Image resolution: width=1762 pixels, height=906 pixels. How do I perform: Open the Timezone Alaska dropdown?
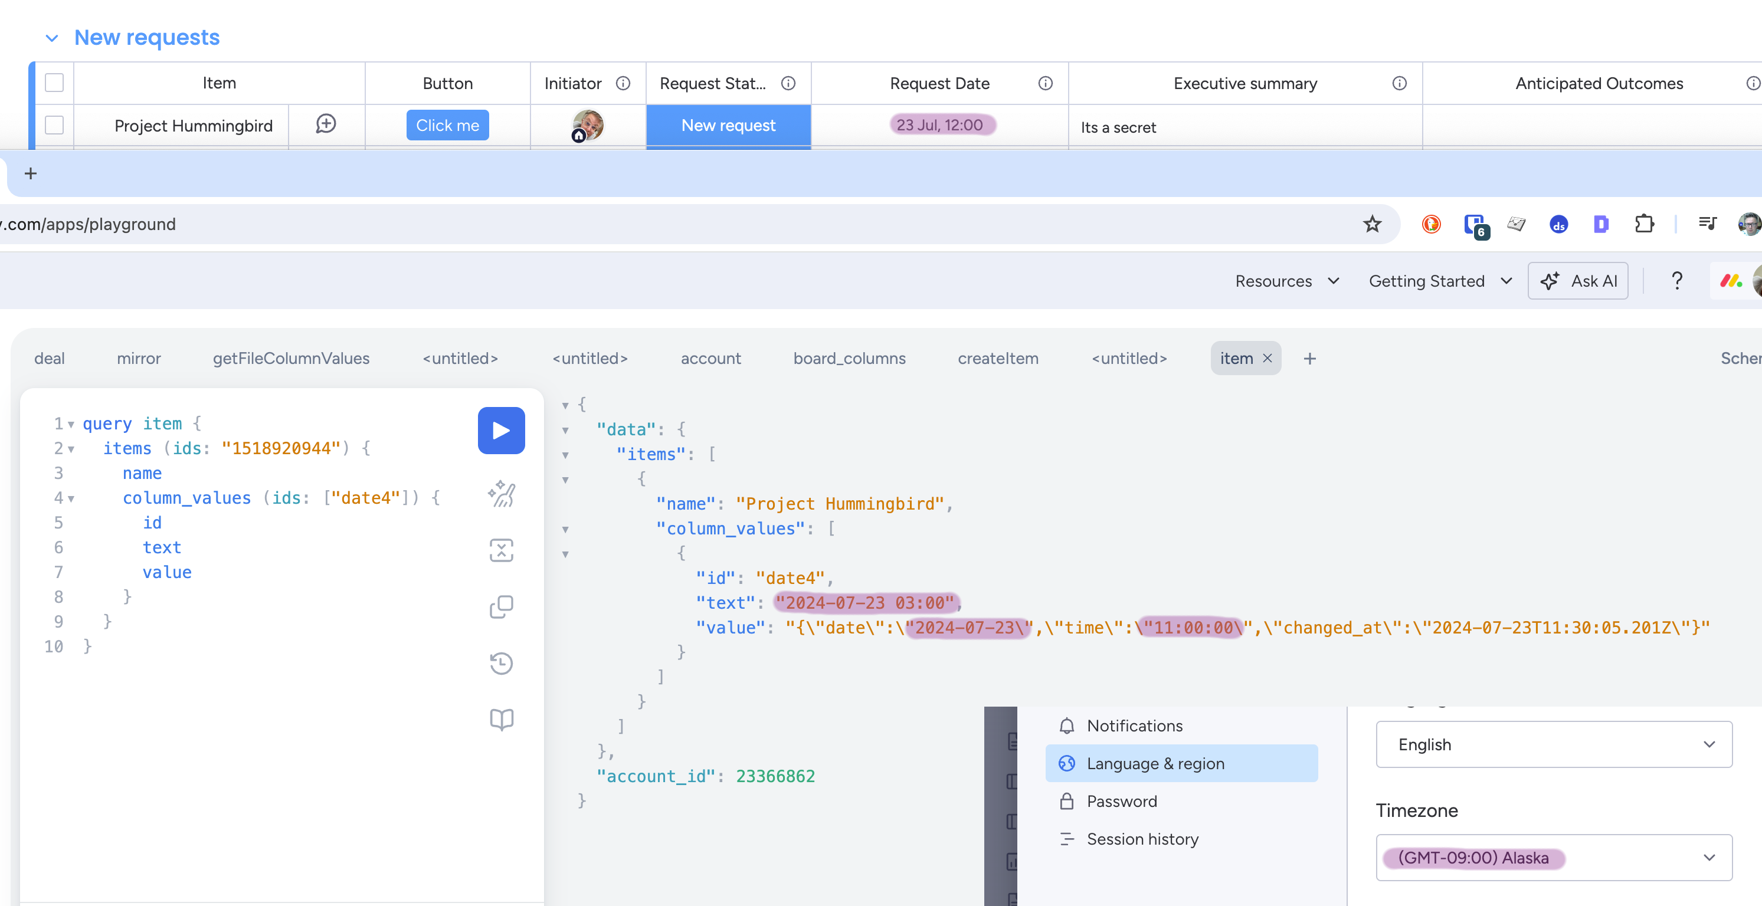click(1553, 858)
